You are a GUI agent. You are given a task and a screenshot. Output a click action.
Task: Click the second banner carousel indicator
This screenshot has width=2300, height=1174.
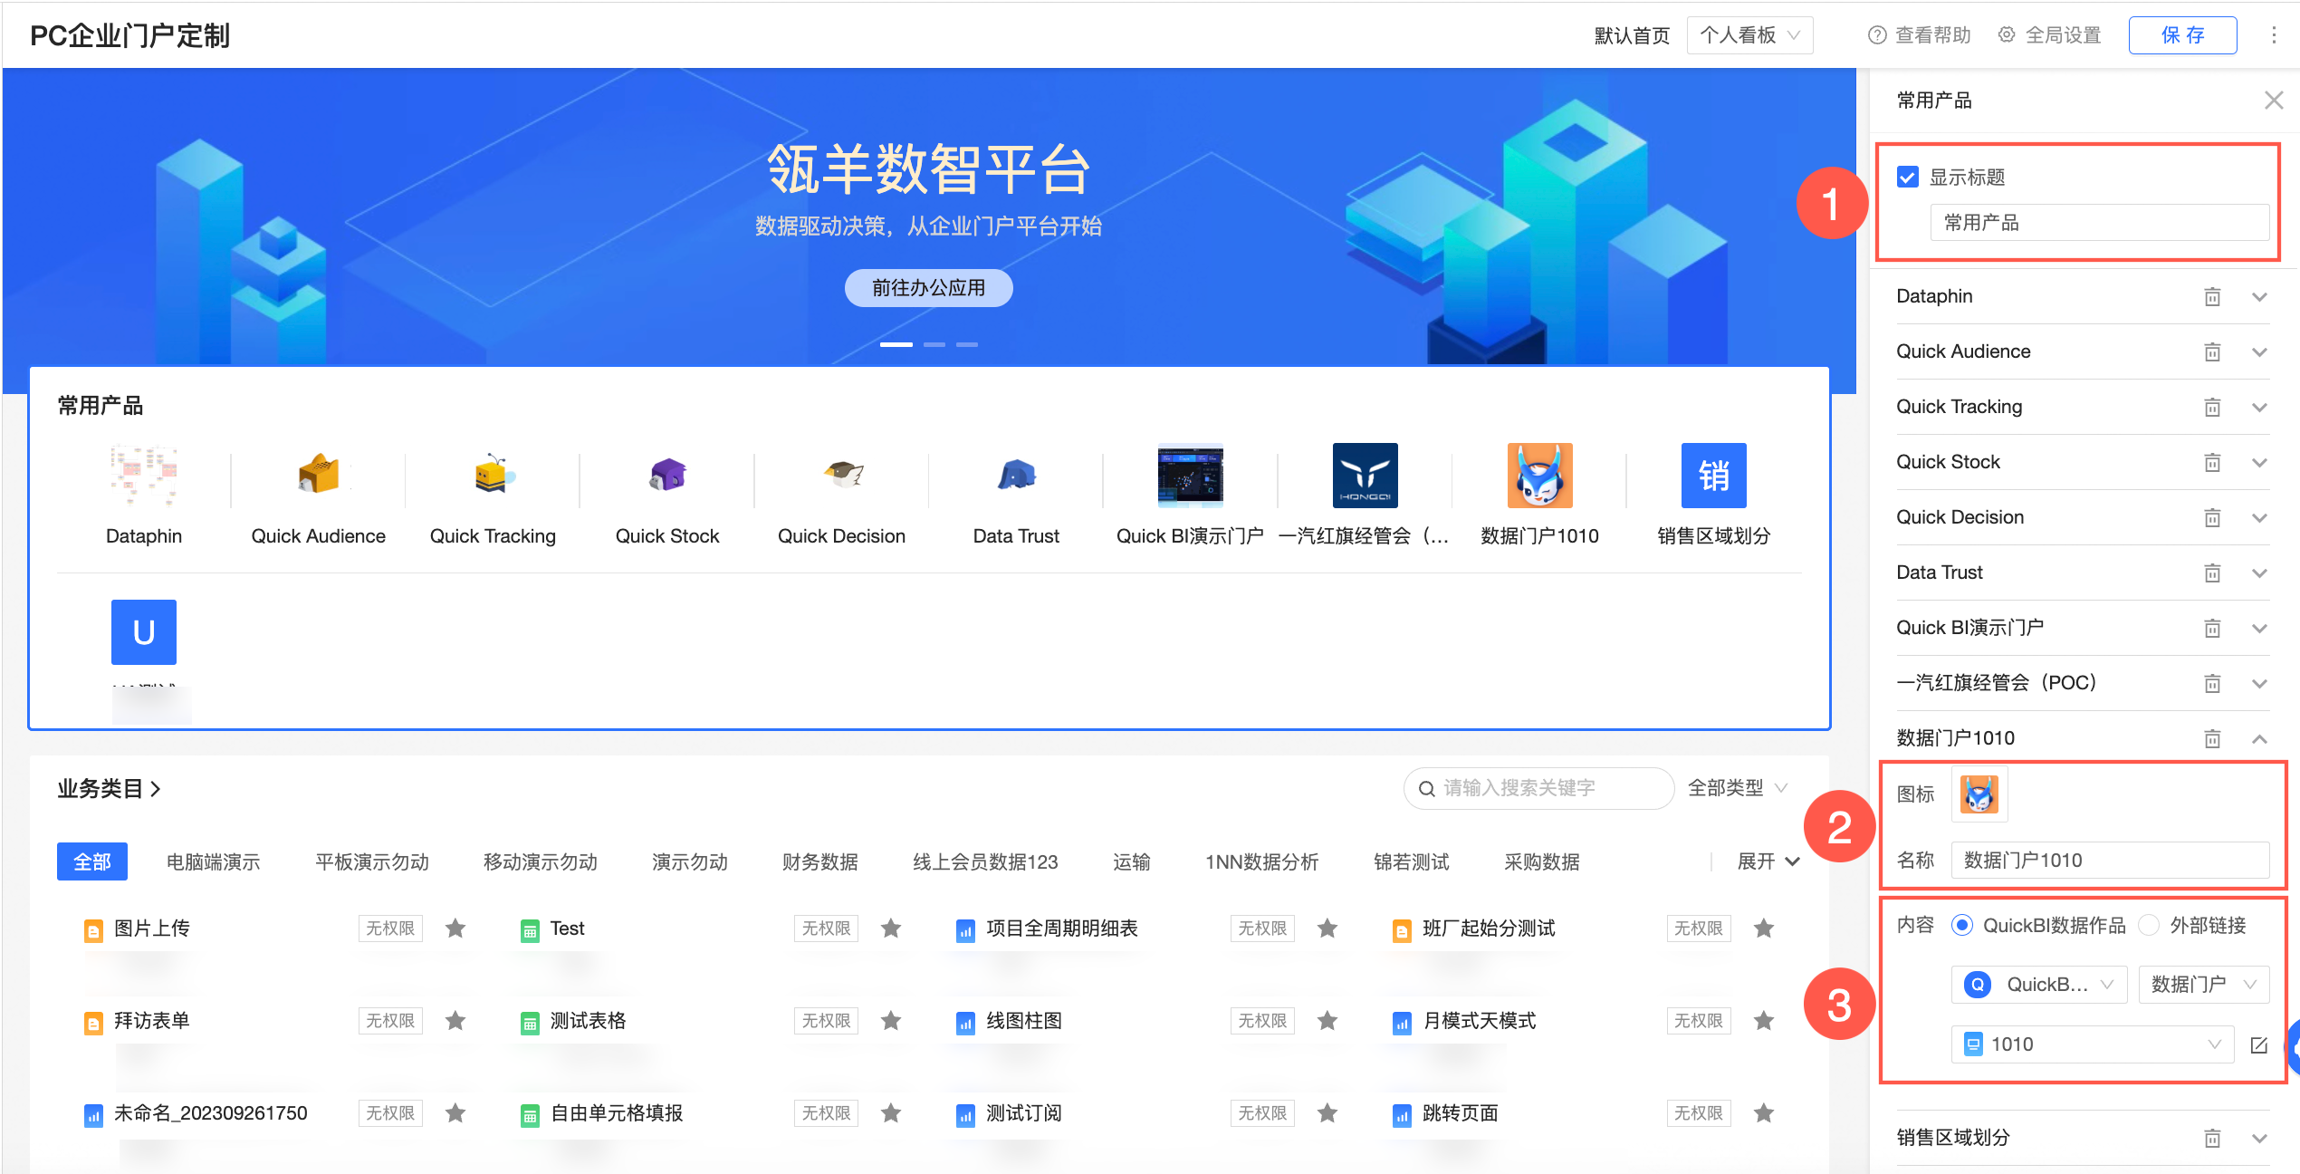[x=934, y=345]
